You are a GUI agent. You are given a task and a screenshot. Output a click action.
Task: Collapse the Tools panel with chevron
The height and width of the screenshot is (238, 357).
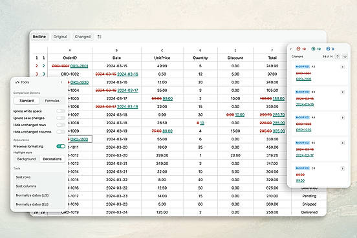point(61,82)
